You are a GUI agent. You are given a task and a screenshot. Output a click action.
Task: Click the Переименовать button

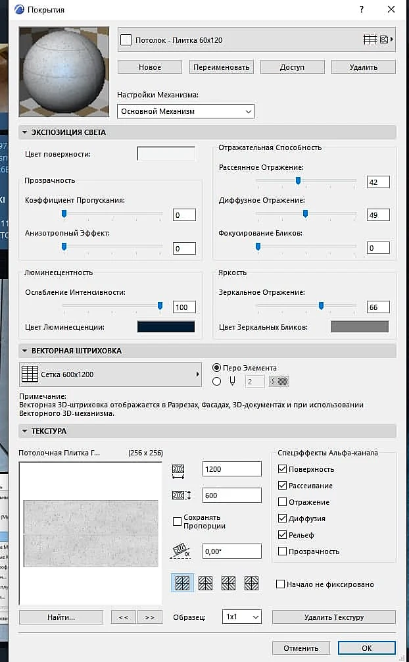click(x=222, y=66)
